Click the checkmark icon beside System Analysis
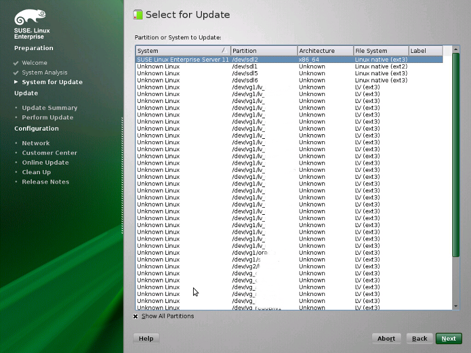 16,72
